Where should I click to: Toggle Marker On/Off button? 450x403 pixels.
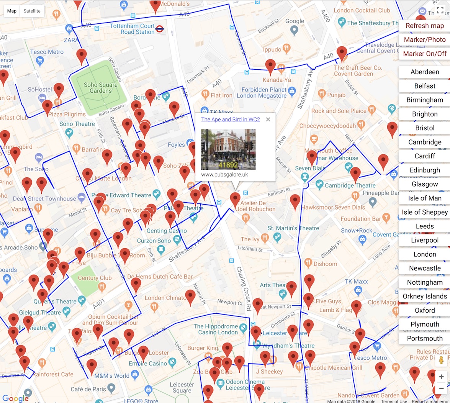pyautogui.click(x=424, y=54)
